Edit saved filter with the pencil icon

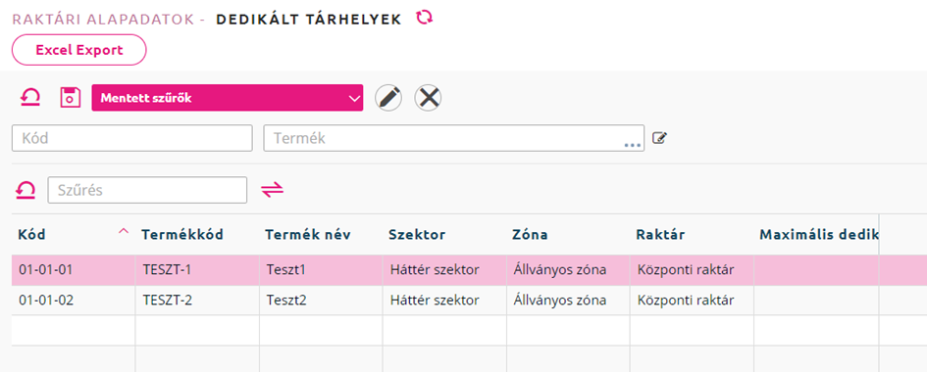tap(388, 98)
